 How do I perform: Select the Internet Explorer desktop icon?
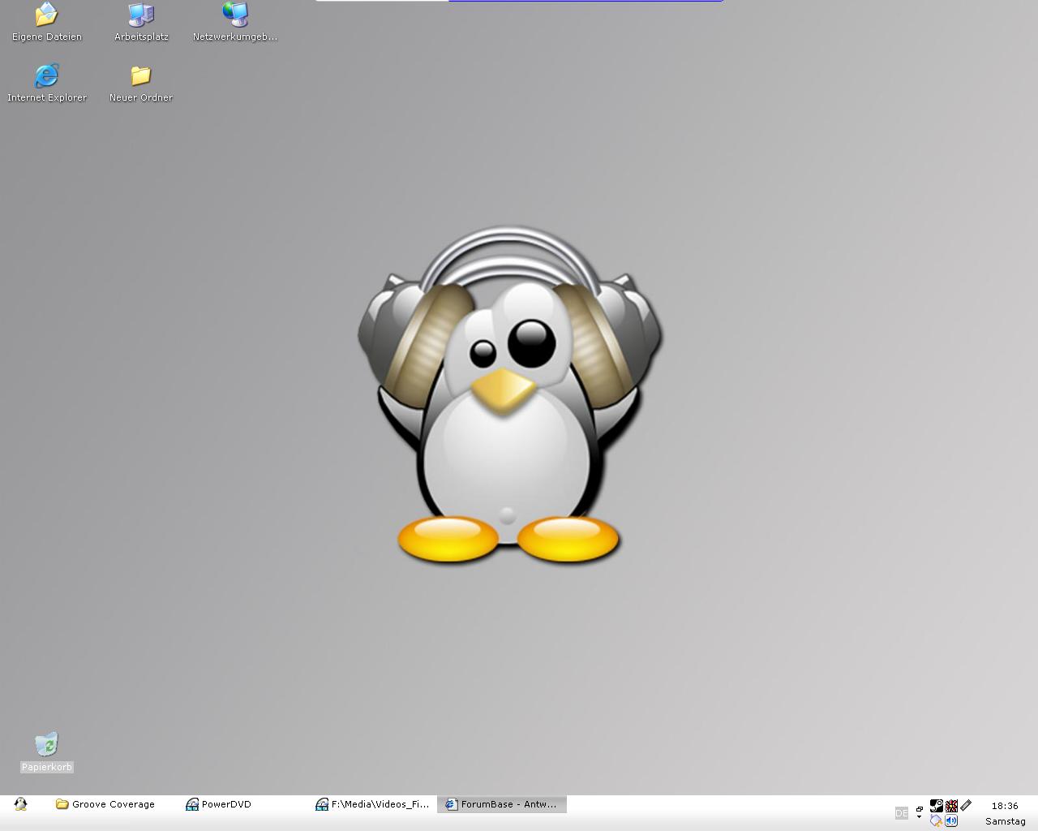tap(47, 84)
